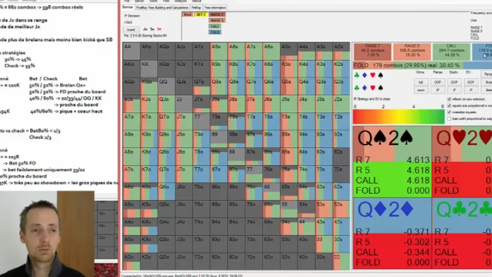Click the 'full' clone button
Screen dimensions: 492x277
tap(421, 82)
